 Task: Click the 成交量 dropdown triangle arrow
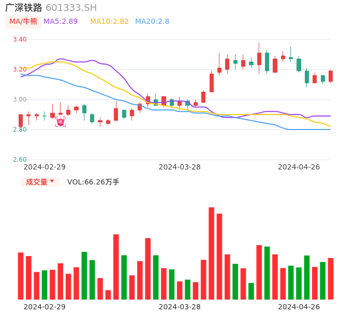tap(52, 181)
